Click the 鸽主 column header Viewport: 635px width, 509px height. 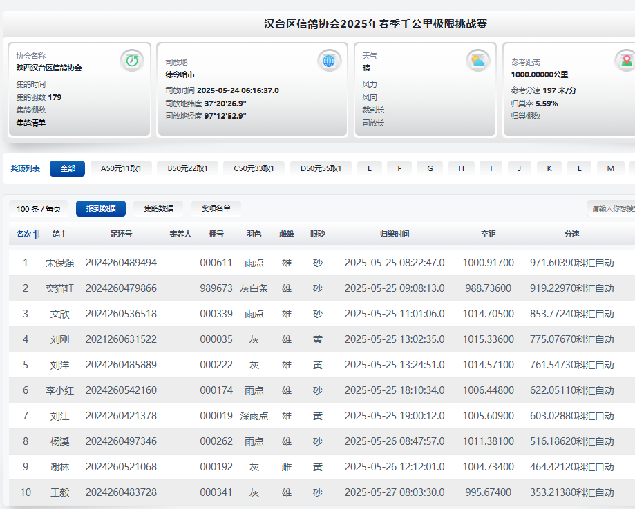tap(59, 234)
